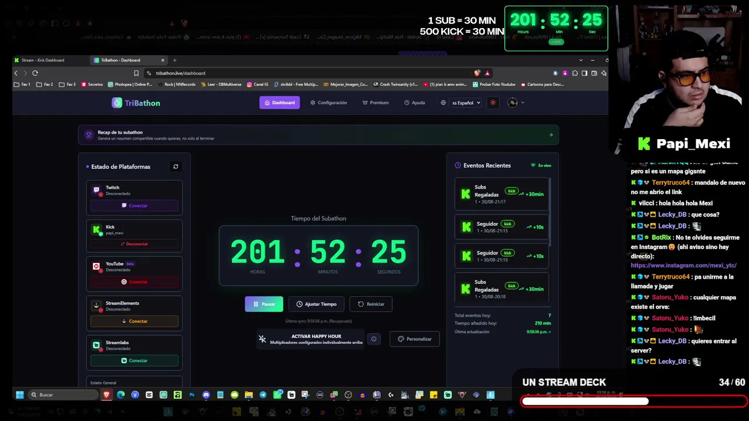Disconnect the Kick platform
The height and width of the screenshot is (421, 749).
(x=135, y=244)
